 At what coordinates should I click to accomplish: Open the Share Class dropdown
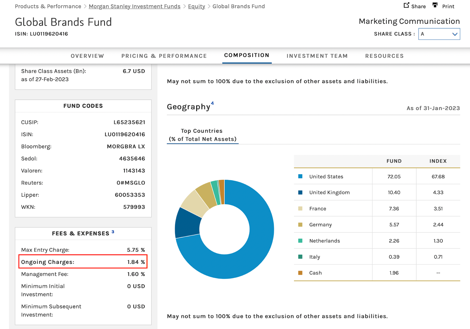coord(439,34)
